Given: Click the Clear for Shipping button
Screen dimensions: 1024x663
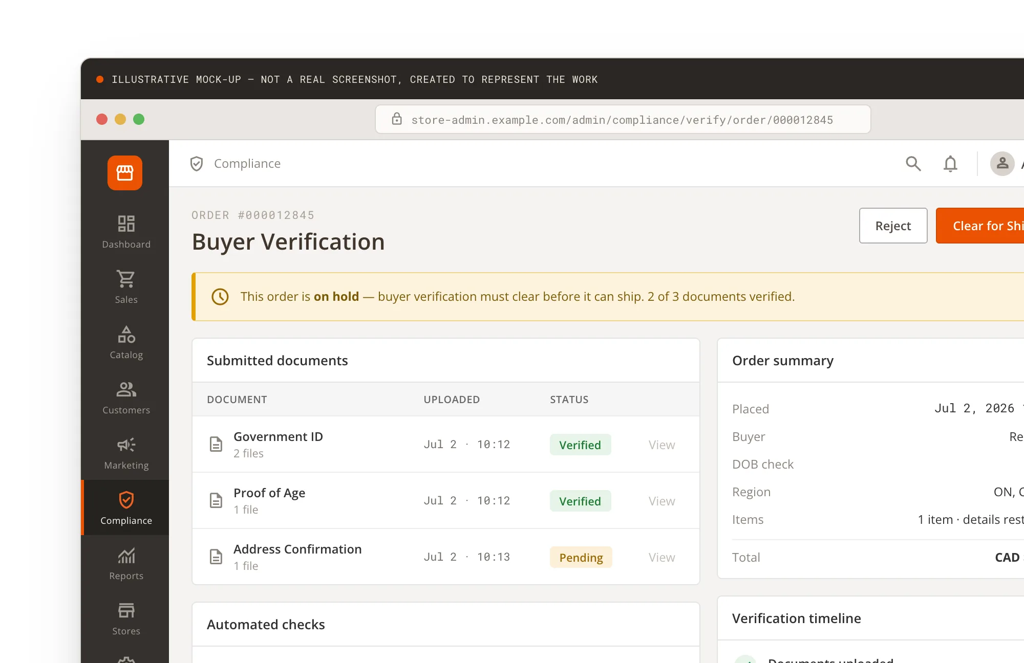Looking at the screenshot, I should pos(980,226).
